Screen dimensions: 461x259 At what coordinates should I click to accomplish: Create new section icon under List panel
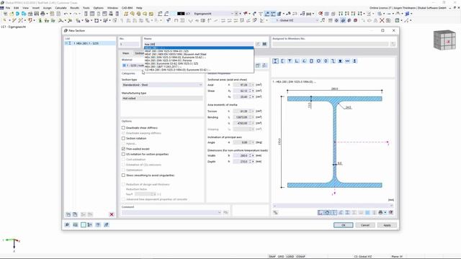68,214
